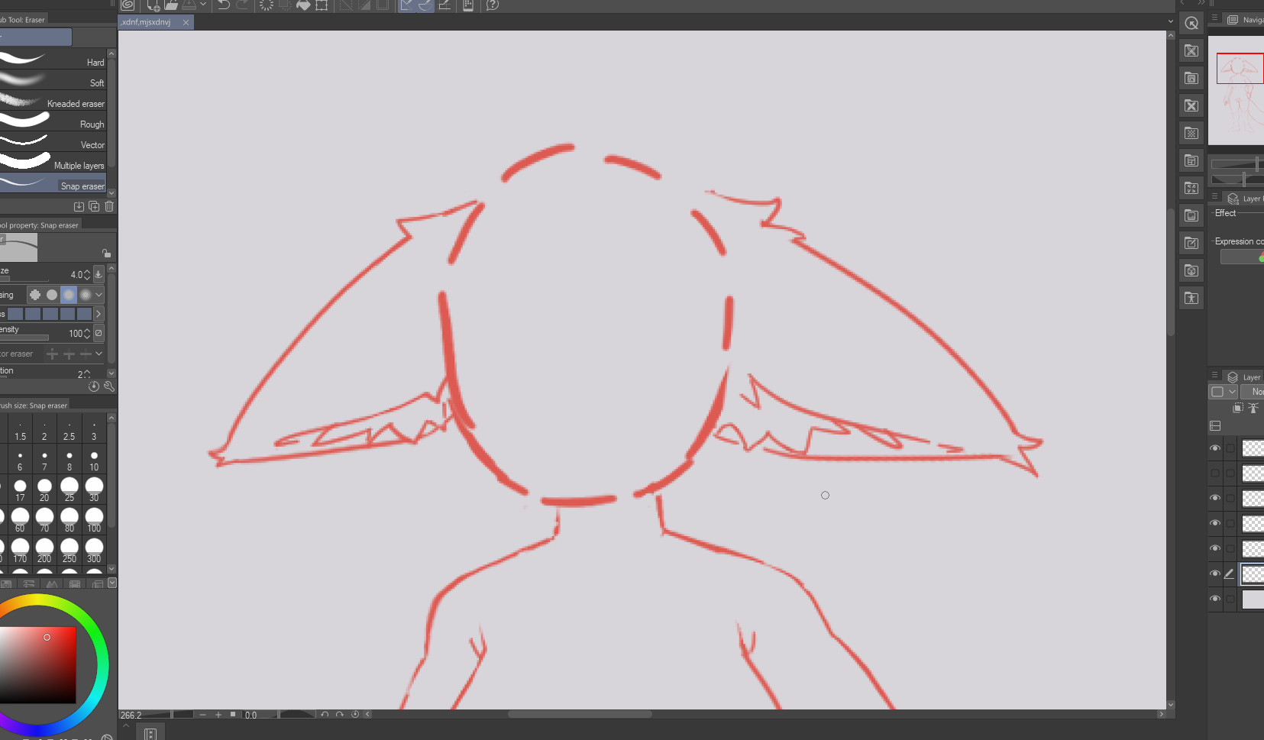Pick a shade in the red color square

click(37, 665)
